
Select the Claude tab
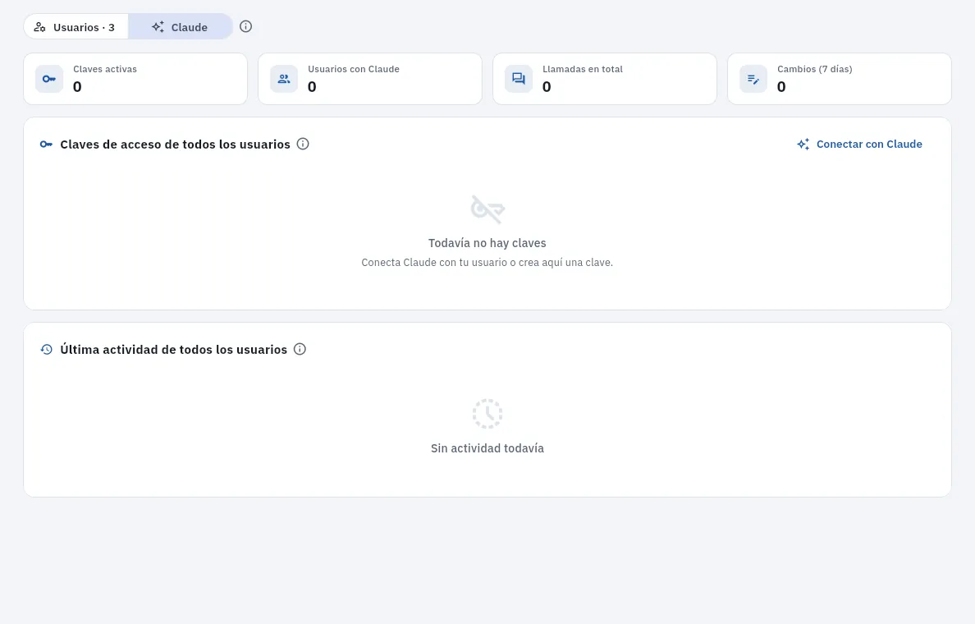pos(181,27)
